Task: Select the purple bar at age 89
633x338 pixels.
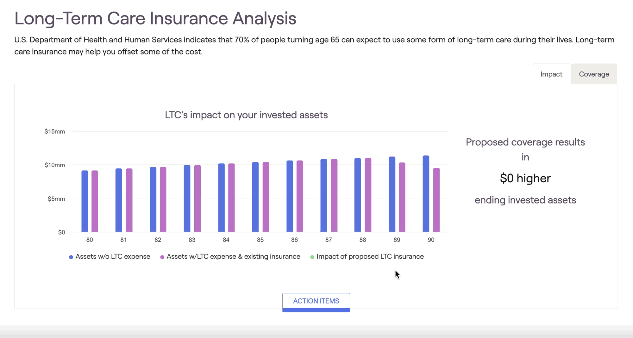Action: [x=402, y=197]
